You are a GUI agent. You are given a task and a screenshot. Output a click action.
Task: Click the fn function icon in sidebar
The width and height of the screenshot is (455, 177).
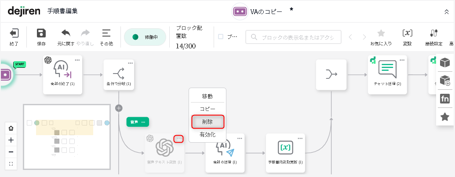point(445,99)
